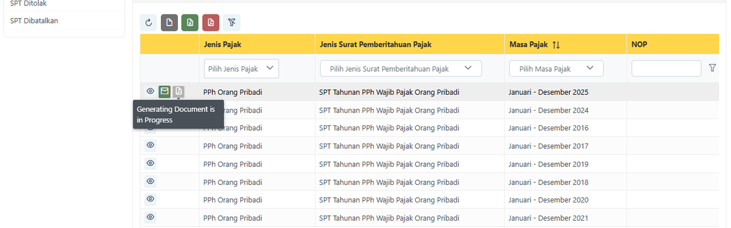Click PPh Orang Pribadi in 2018 row
731x228 pixels.
coord(233,182)
